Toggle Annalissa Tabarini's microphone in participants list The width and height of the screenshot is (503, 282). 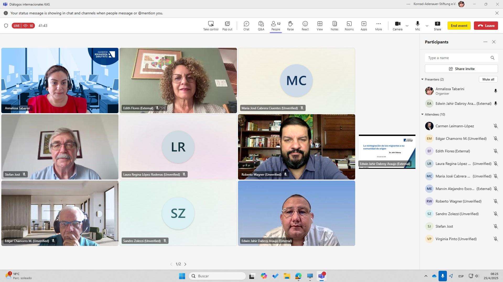coord(495,91)
